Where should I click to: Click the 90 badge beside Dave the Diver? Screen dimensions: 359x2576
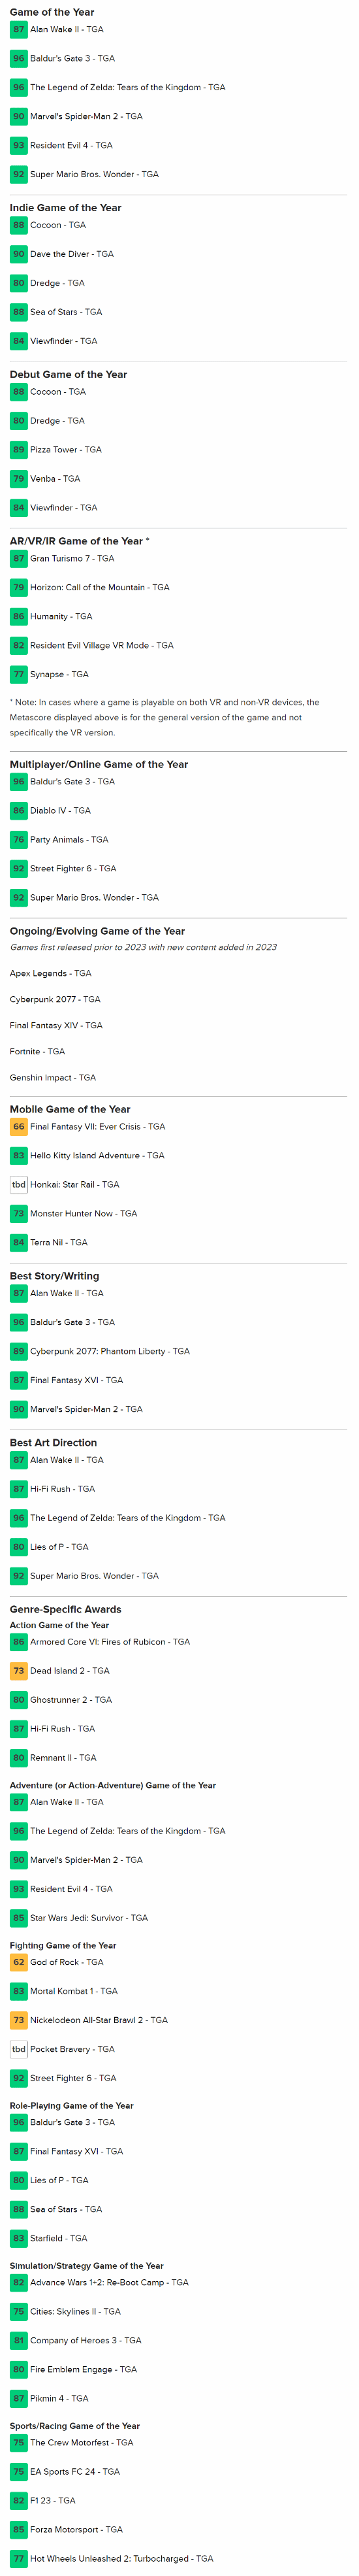tap(18, 254)
